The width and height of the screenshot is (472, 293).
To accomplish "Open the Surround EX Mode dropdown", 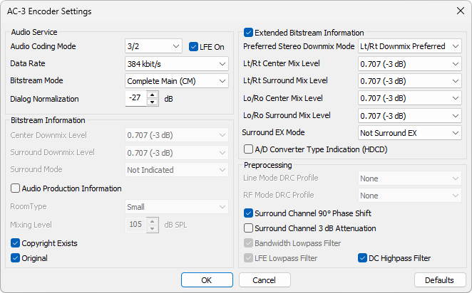I will [410, 133].
